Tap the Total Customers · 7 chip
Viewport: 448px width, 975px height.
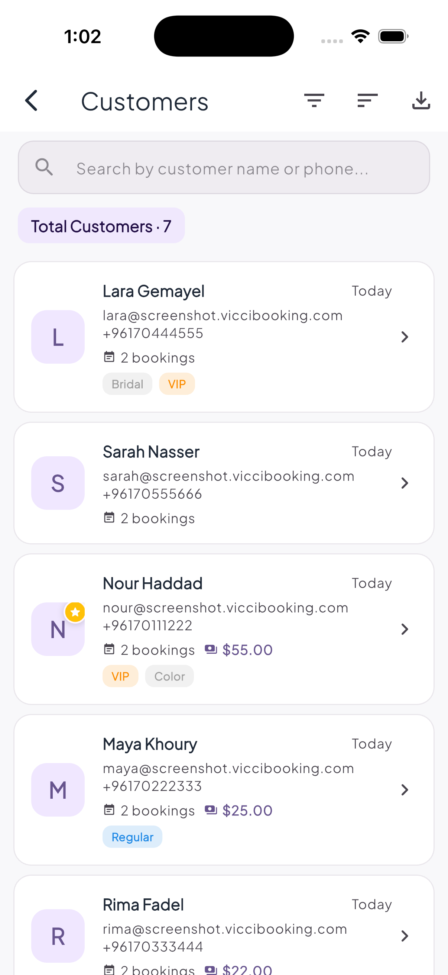coord(101,226)
